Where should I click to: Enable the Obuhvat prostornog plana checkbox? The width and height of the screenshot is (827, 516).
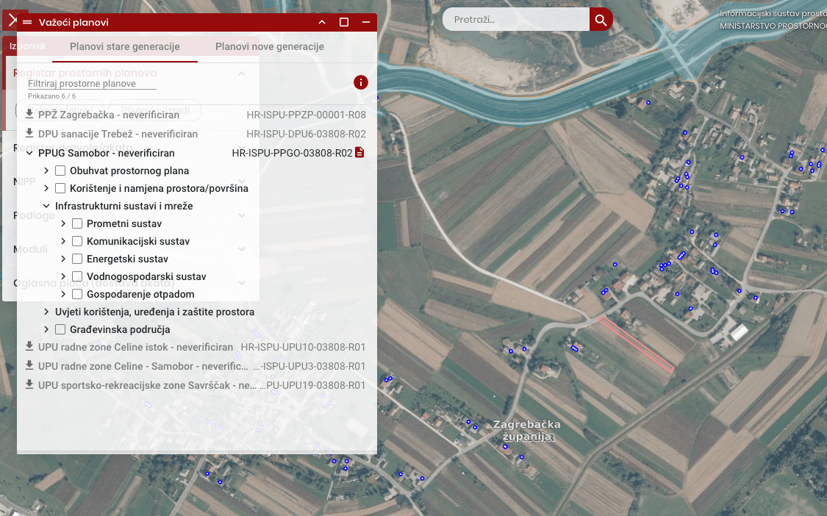[x=60, y=171]
